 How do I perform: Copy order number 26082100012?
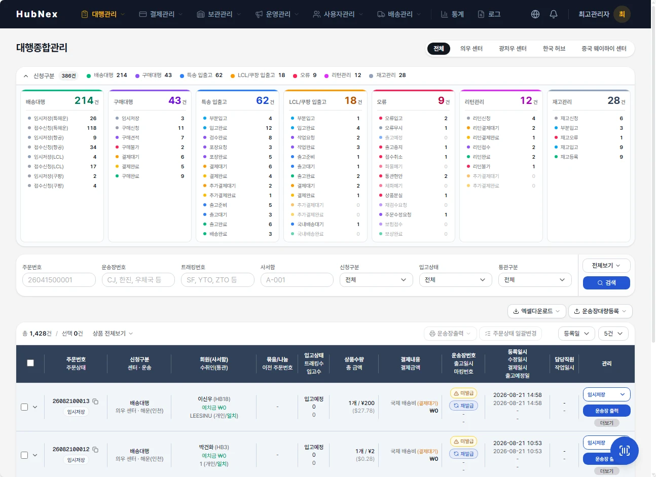[x=95, y=449]
